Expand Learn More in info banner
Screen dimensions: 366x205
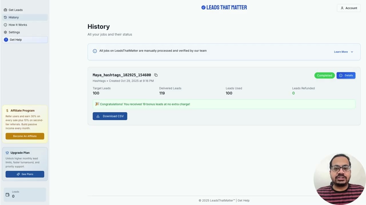tap(344, 52)
